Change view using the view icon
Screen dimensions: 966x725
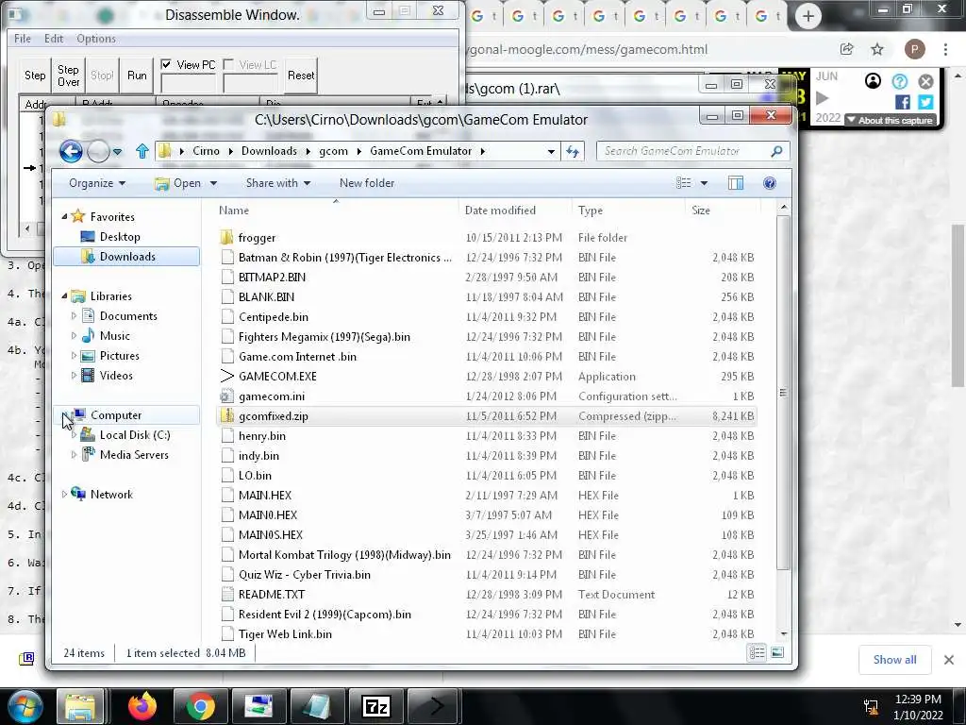pos(684,183)
